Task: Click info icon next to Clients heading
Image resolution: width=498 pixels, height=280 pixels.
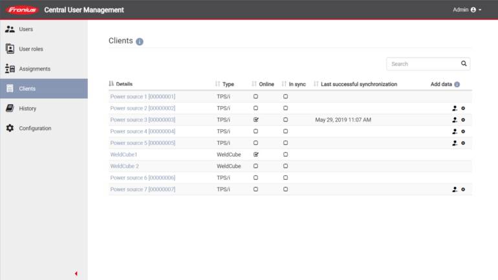Action: coord(140,41)
